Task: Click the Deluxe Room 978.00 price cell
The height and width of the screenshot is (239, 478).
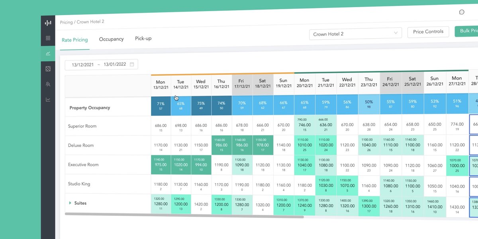Action: [262, 146]
